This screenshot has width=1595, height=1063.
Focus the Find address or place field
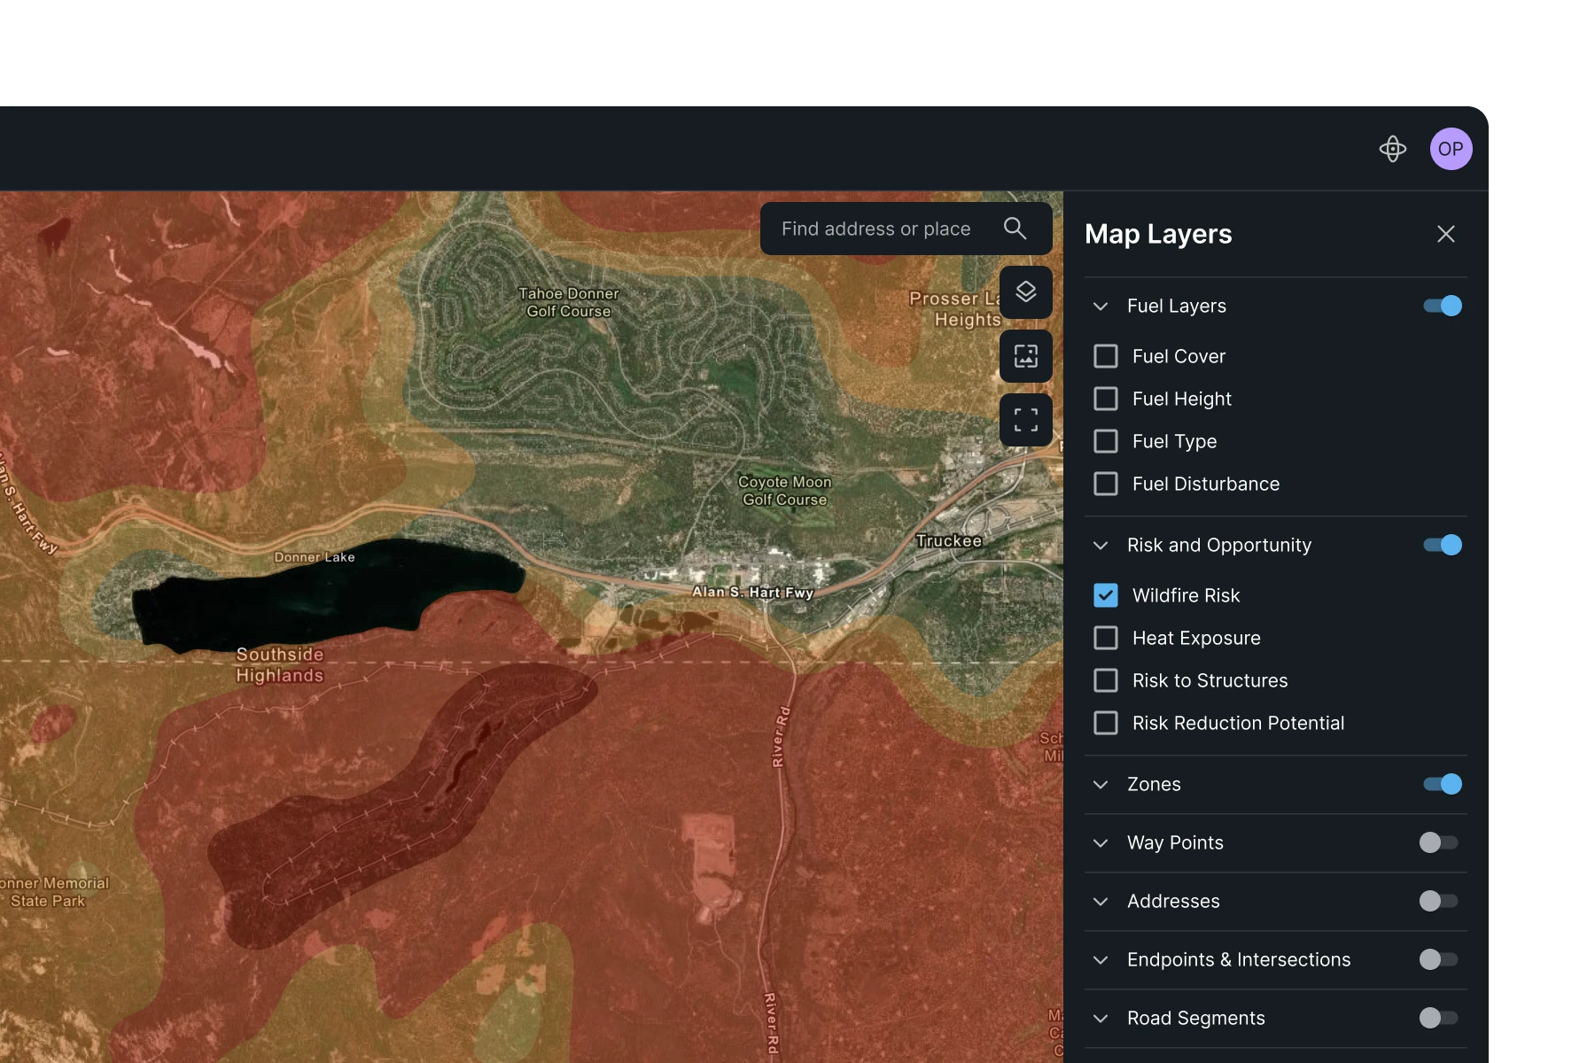coord(906,229)
